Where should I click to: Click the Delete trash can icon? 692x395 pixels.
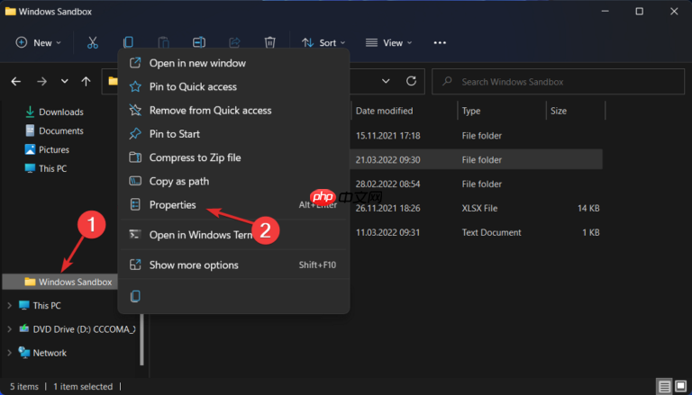coord(269,42)
